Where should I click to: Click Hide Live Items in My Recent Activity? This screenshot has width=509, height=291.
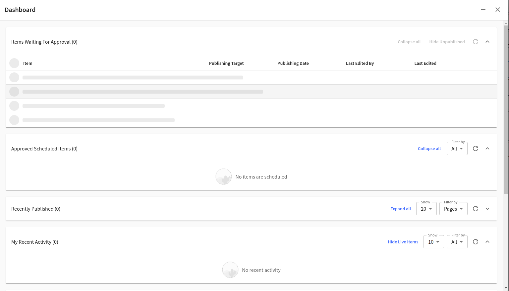click(403, 242)
